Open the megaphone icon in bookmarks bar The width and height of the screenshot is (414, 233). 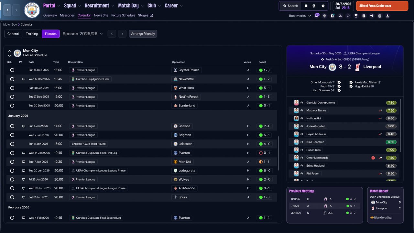(x=372, y=16)
